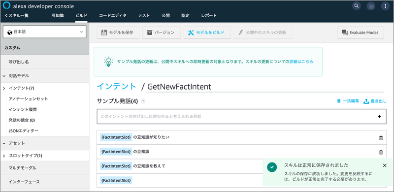Viewport: 394px width, 192px height.
Task: Click the user avatar square icon
Action: (x=371, y=6)
